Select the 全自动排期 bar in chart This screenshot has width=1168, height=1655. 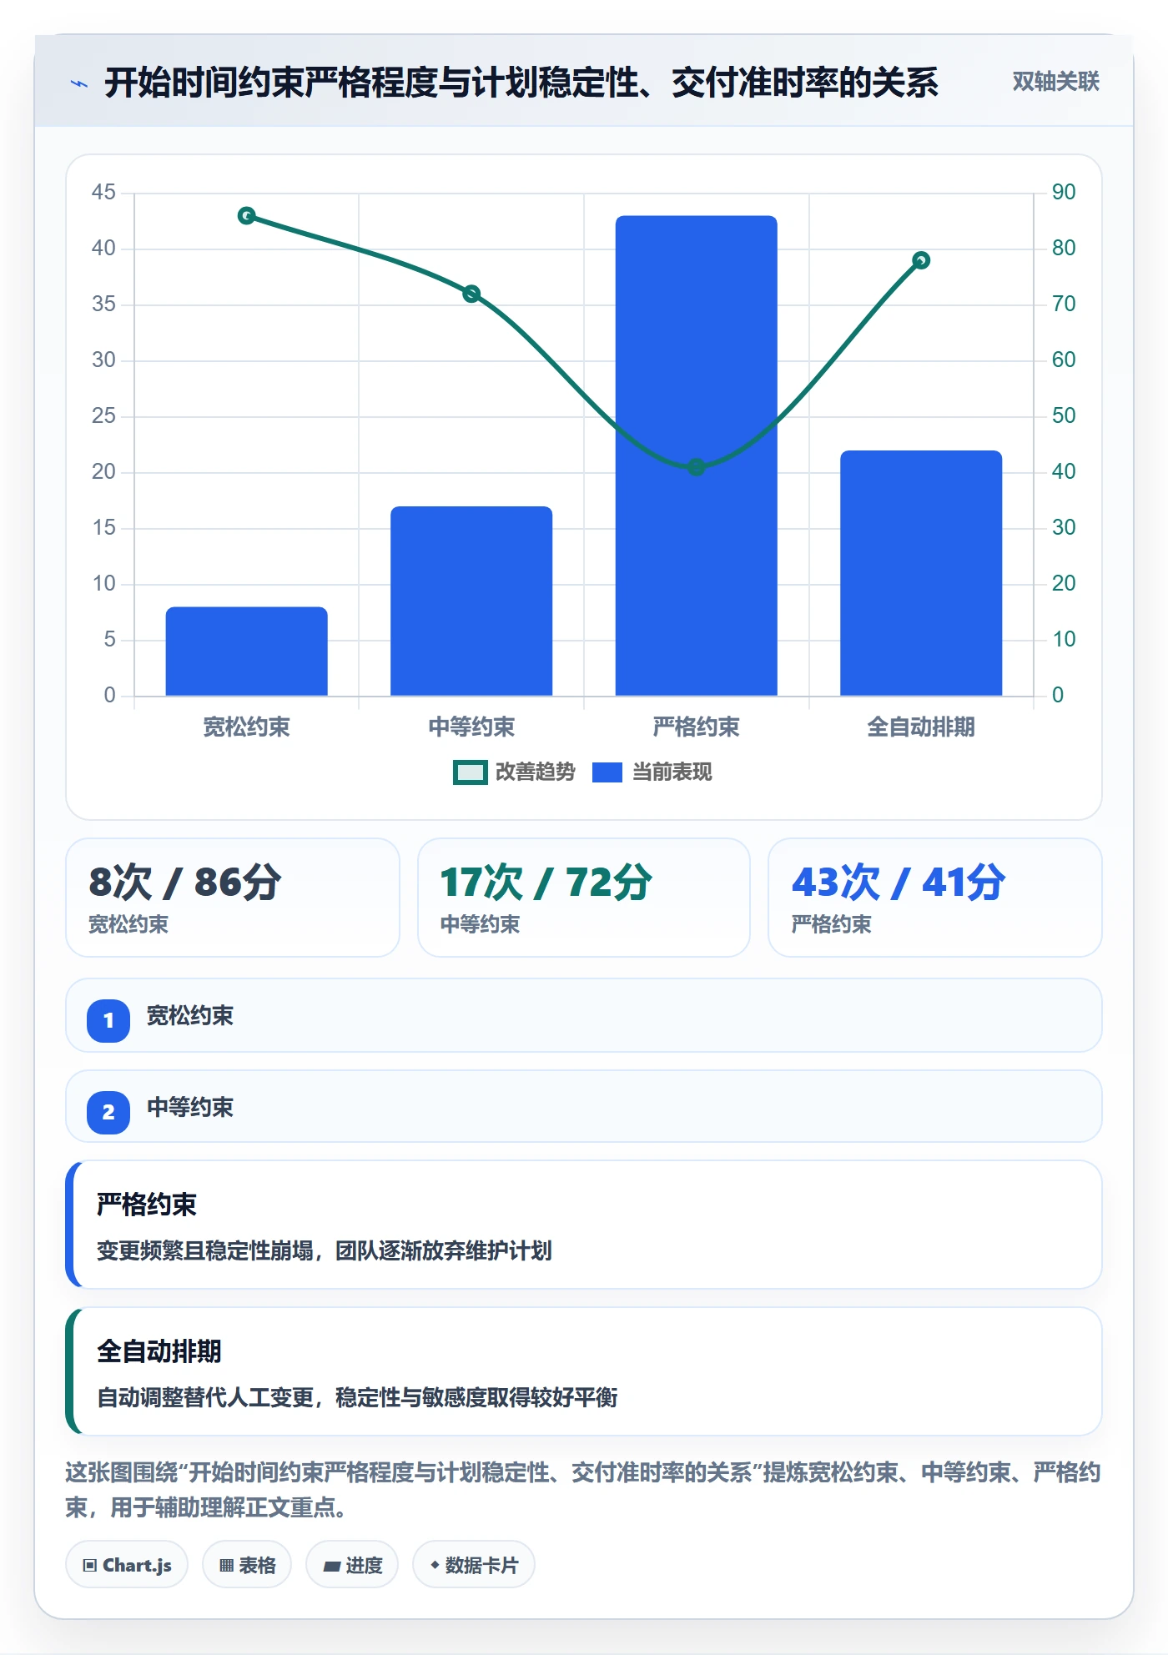(921, 573)
